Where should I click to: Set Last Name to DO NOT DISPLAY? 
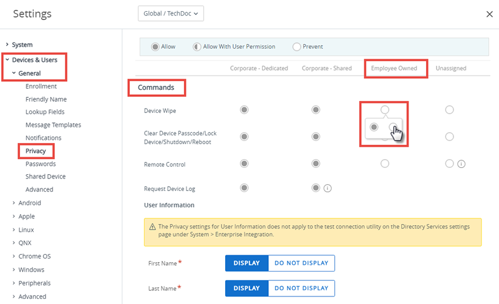(301, 288)
